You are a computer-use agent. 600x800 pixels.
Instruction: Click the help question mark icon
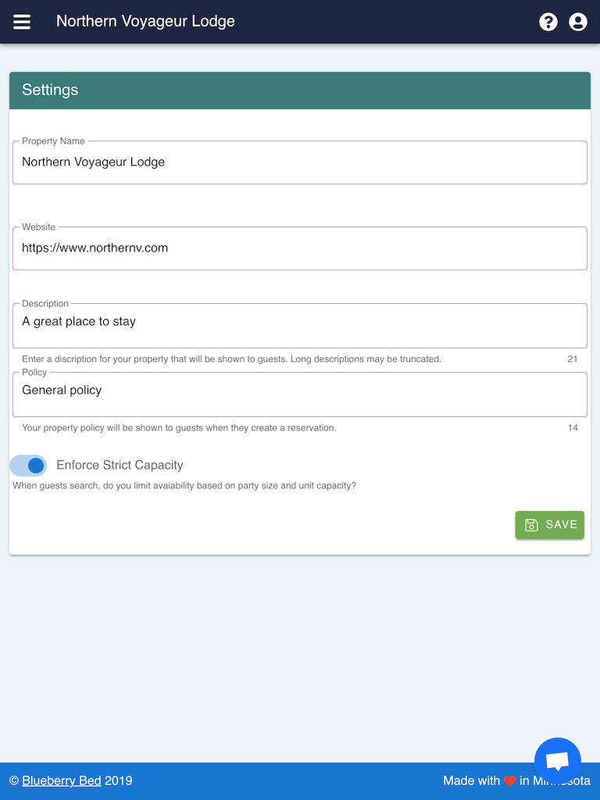pyautogui.click(x=548, y=22)
